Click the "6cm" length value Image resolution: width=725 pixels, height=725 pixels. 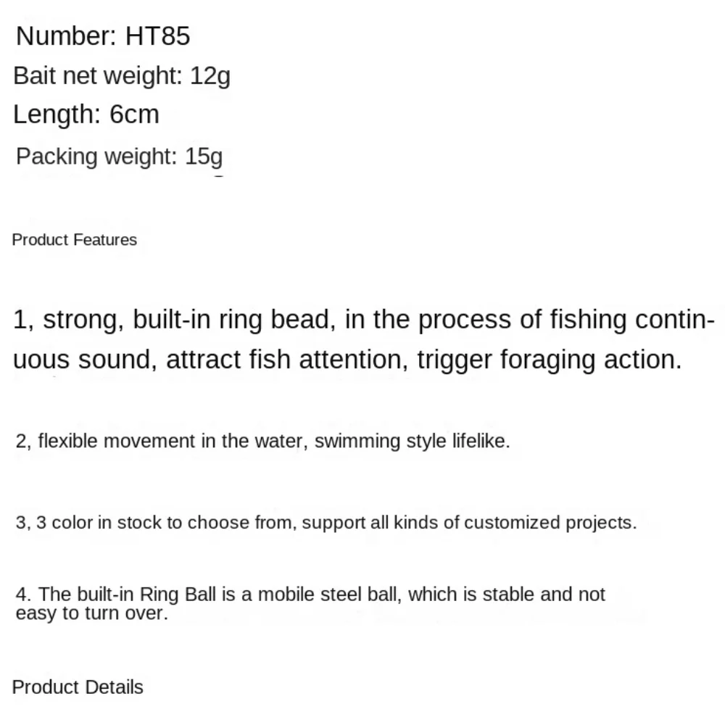pyautogui.click(x=134, y=115)
